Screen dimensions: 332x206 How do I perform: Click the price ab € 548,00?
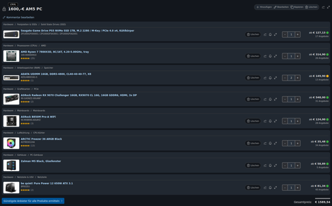point(317,97)
